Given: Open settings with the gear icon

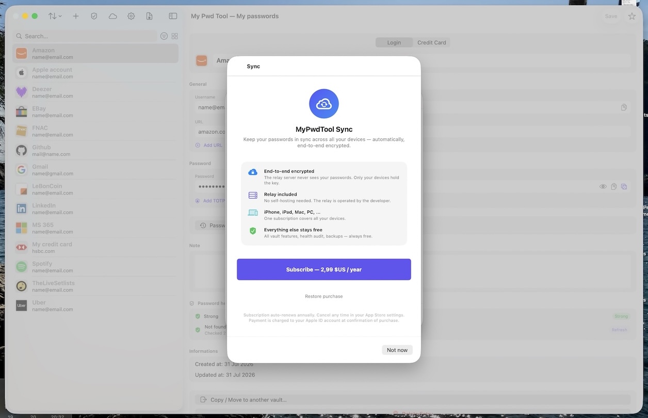Looking at the screenshot, I should [x=131, y=16].
